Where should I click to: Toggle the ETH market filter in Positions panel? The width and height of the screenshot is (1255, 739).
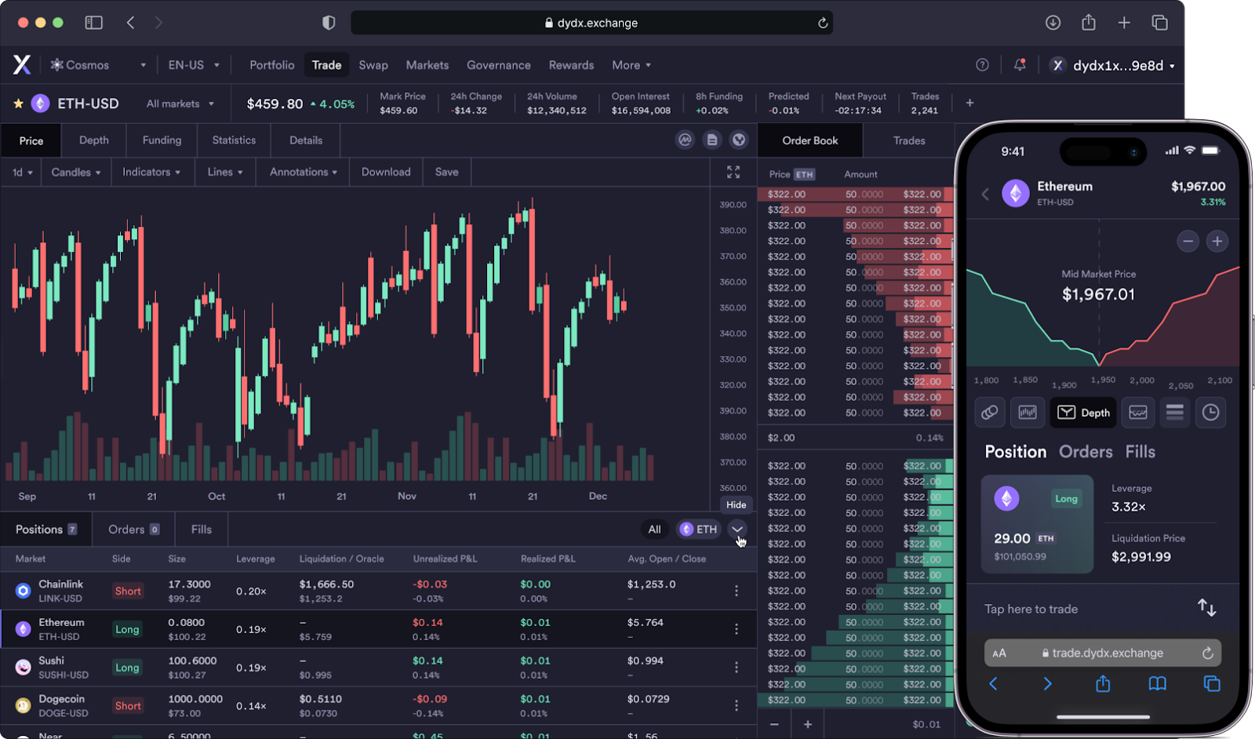tap(698, 529)
